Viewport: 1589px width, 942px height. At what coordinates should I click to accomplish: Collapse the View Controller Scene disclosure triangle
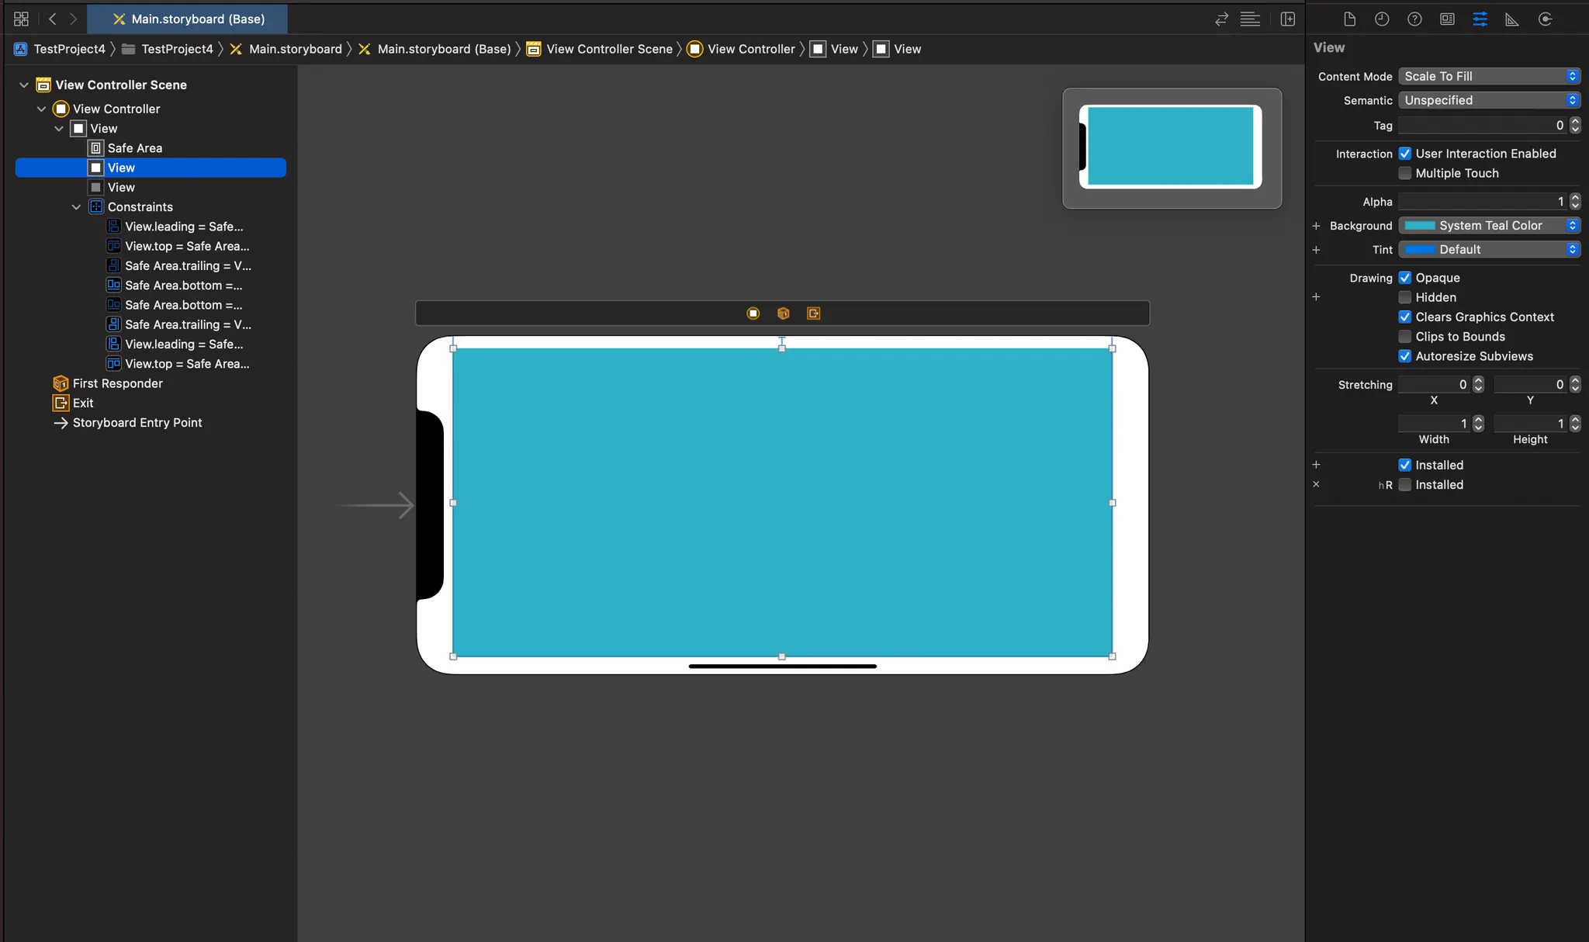pyautogui.click(x=24, y=85)
